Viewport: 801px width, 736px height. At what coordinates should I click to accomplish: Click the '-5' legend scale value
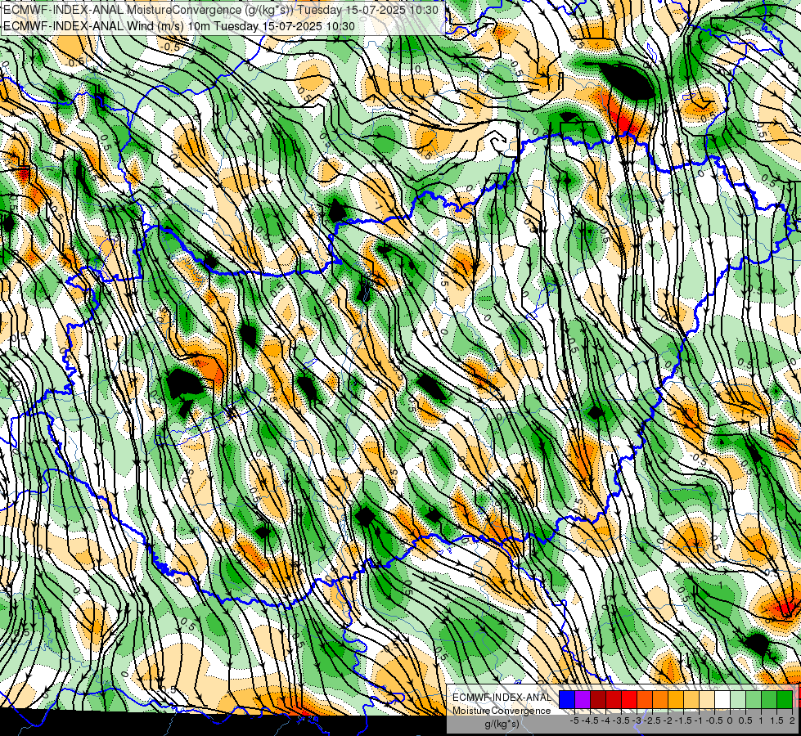[x=574, y=720]
